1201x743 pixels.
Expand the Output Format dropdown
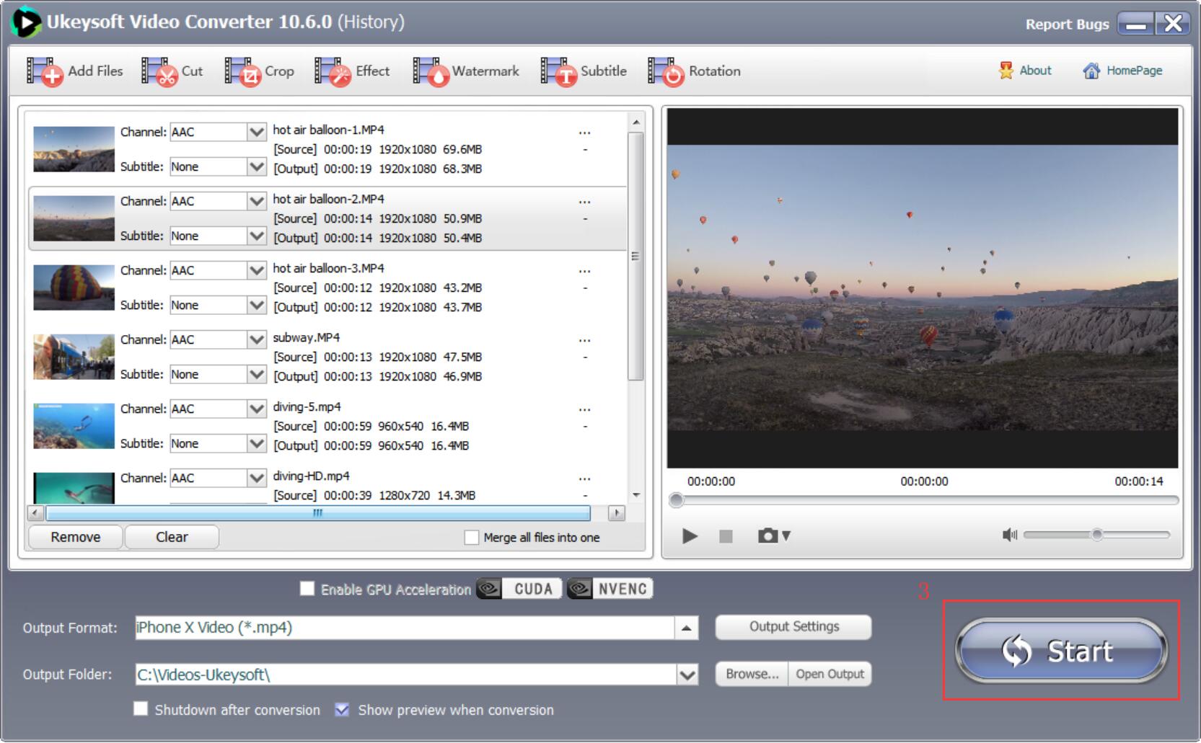click(x=685, y=627)
